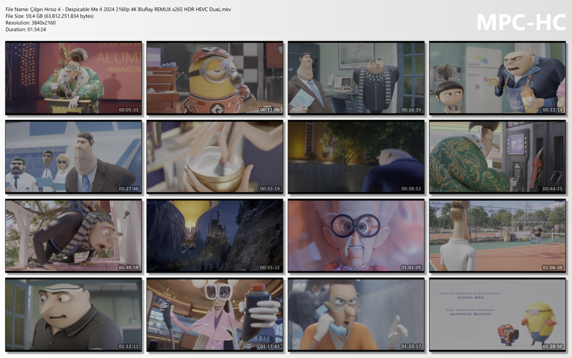This screenshot has width=572, height=358.
Task: Click the 01:01:05 timestamp label
Action: point(411,267)
